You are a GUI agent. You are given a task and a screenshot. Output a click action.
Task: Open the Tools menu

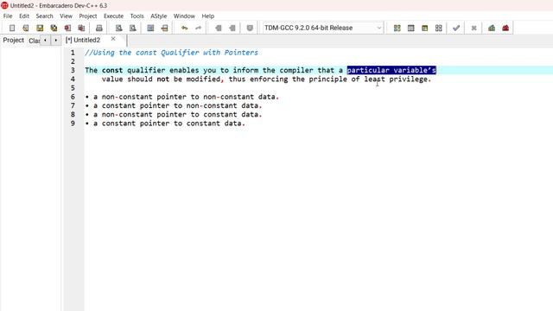(x=137, y=16)
